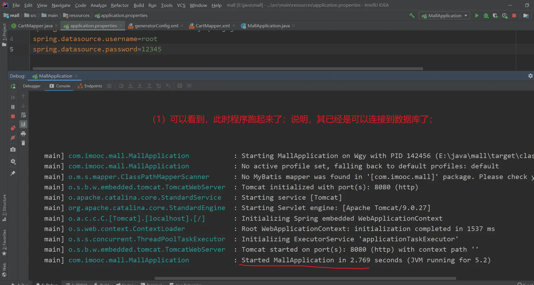Open Debug panel gear settings dropdown
Viewport: 534px width, 285px height.
[x=530, y=76]
